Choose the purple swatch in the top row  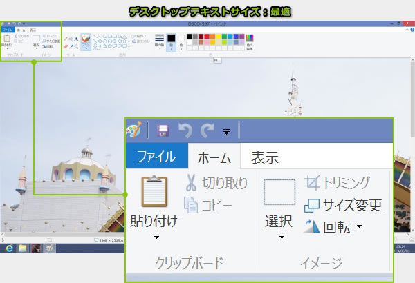[x=242, y=37]
